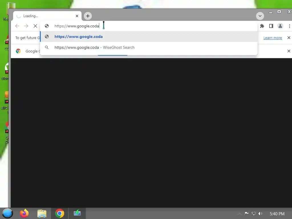Open the network tray icon

(x=254, y=214)
